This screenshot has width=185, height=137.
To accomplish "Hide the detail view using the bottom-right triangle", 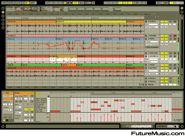I will 182,126.
